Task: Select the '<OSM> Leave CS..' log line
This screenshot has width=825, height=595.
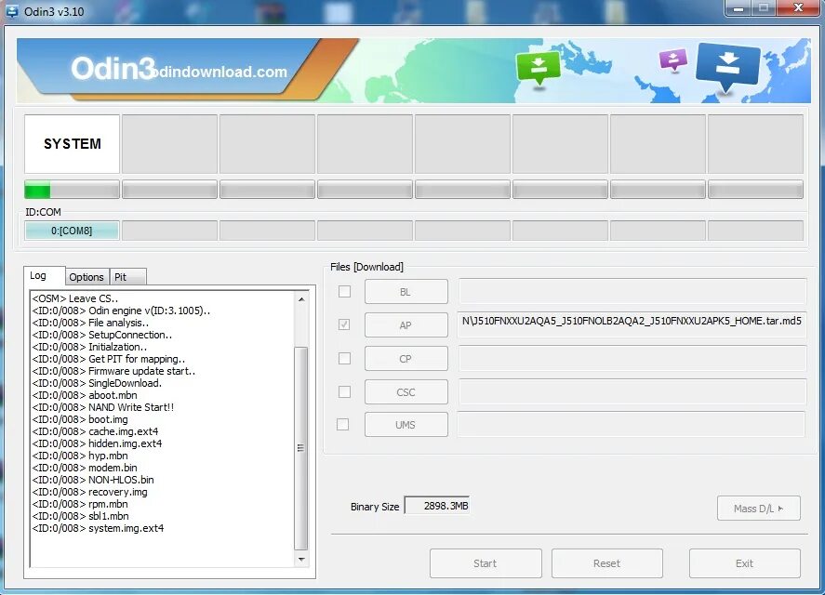Action: (x=74, y=298)
